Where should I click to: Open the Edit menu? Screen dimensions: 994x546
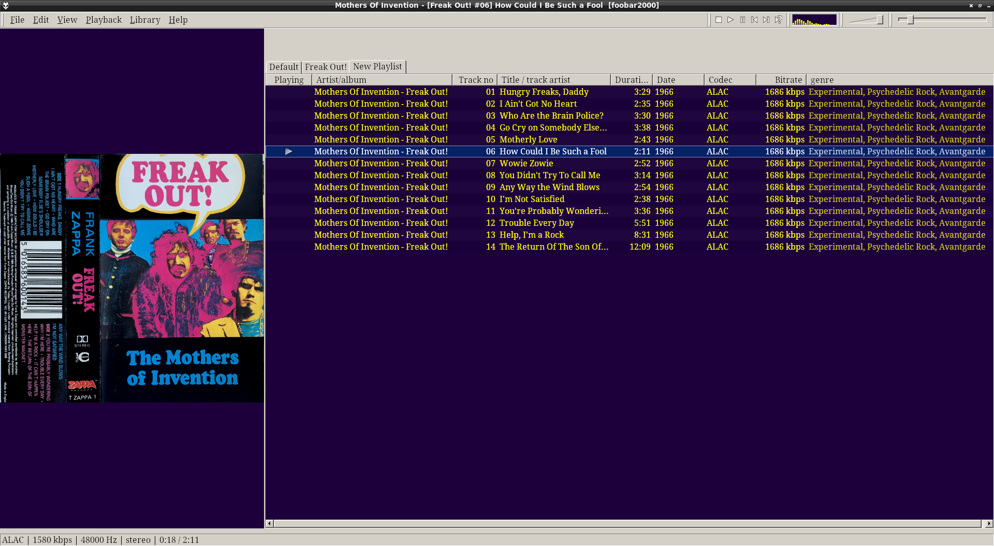pyautogui.click(x=41, y=20)
